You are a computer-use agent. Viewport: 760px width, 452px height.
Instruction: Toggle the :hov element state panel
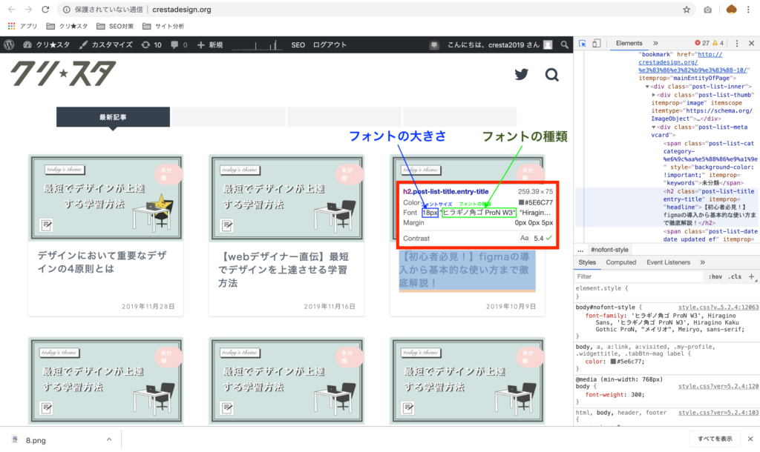click(x=715, y=276)
